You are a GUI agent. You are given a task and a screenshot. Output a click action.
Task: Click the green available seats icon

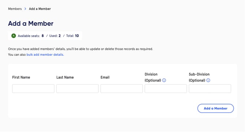(14, 36)
